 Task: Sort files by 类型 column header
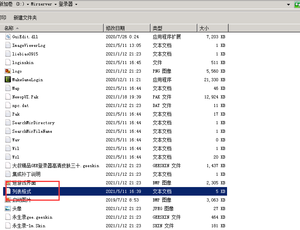(173, 28)
